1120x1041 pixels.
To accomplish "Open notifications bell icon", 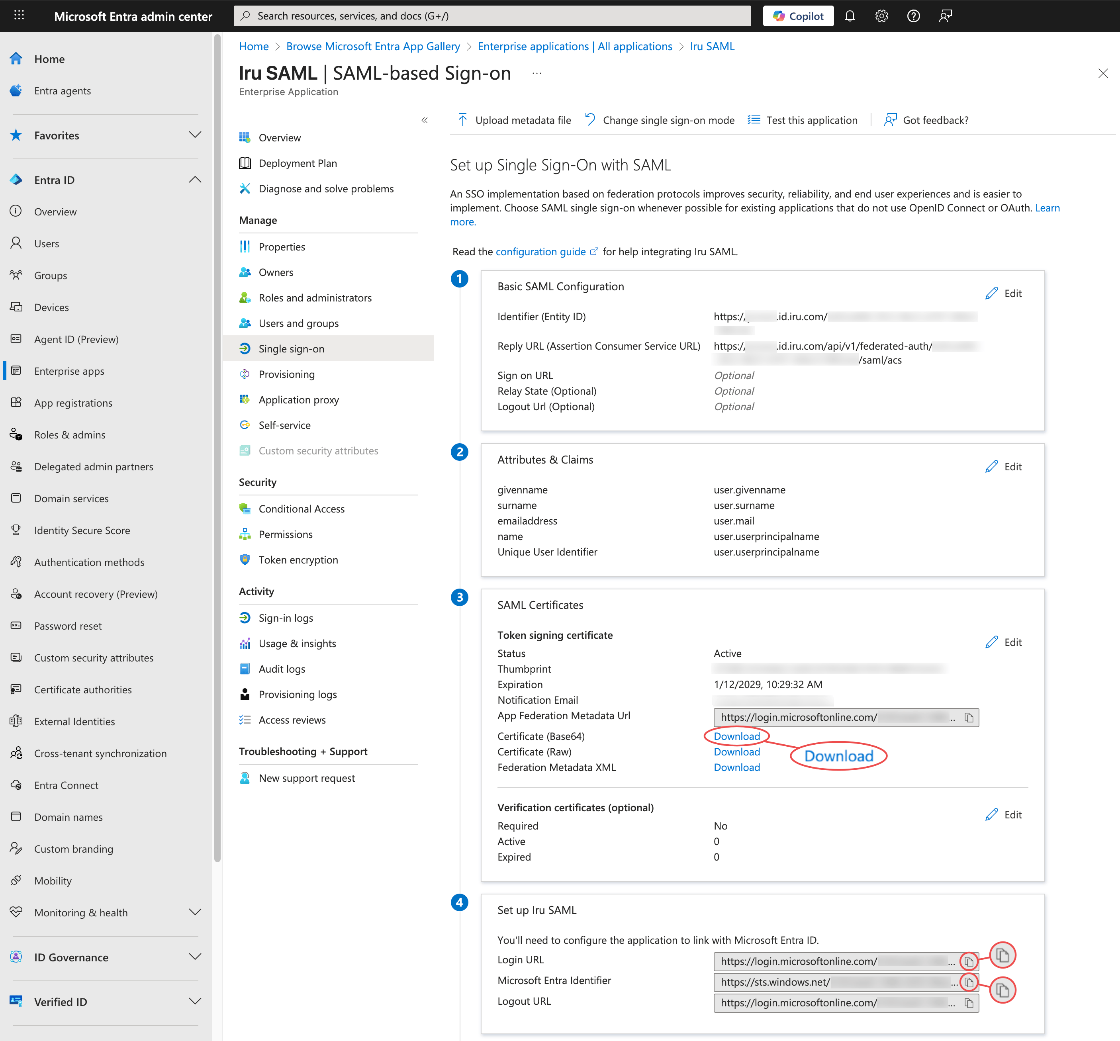I will point(850,16).
